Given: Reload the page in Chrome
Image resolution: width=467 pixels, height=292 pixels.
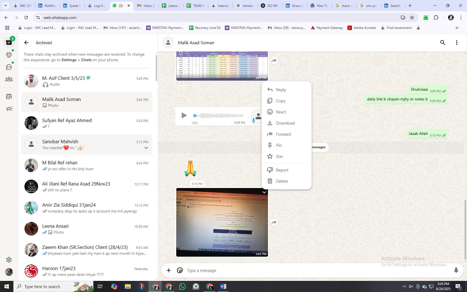Looking at the screenshot, I should [26, 18].
